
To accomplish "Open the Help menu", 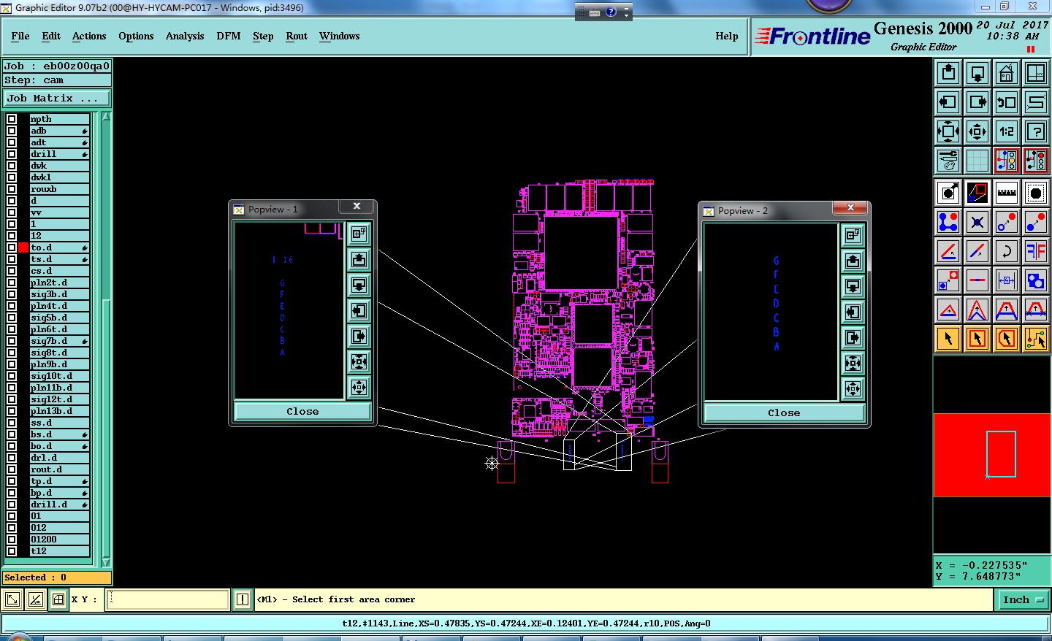I will 727,36.
